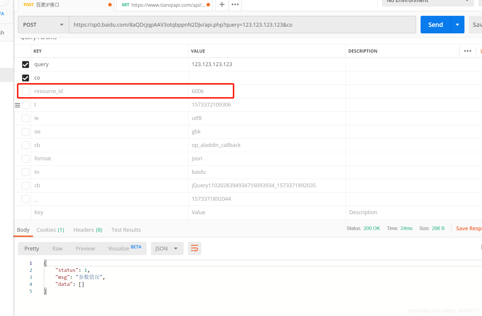This screenshot has width=482, height=316.
Task: Click the co key cell
Action: 110,78
